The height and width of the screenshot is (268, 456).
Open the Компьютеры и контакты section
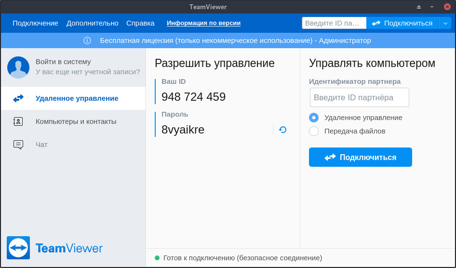pos(73,121)
